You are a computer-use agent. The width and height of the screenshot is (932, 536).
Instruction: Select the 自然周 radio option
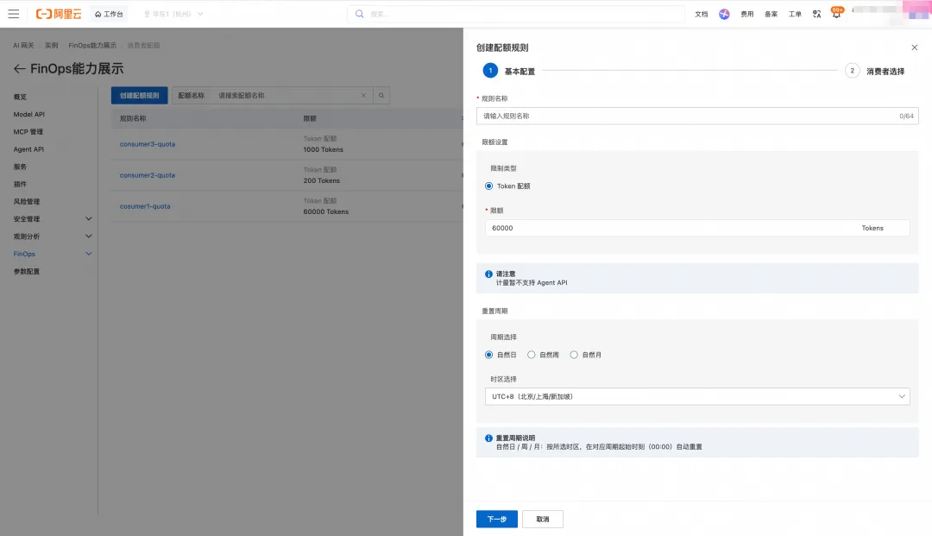click(532, 355)
